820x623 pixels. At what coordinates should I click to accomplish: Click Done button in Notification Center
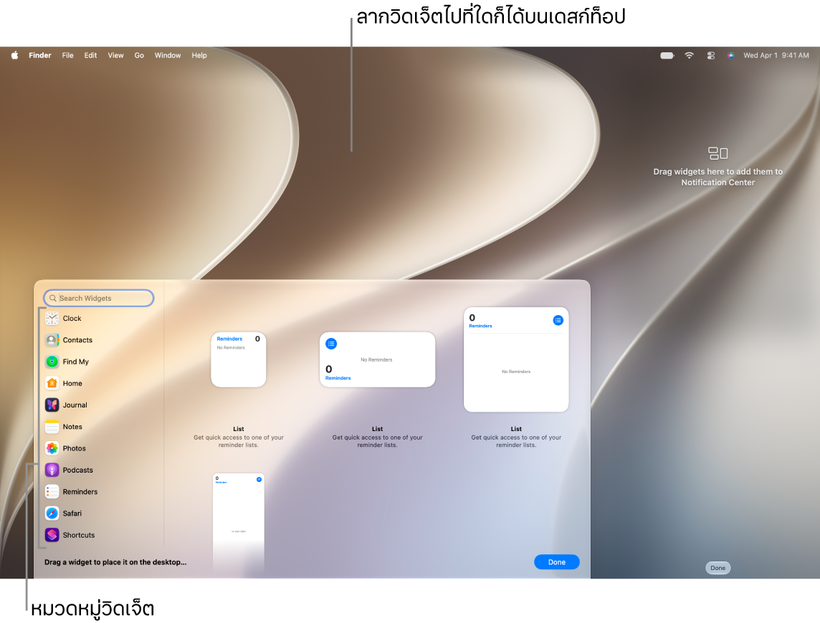[x=718, y=568]
